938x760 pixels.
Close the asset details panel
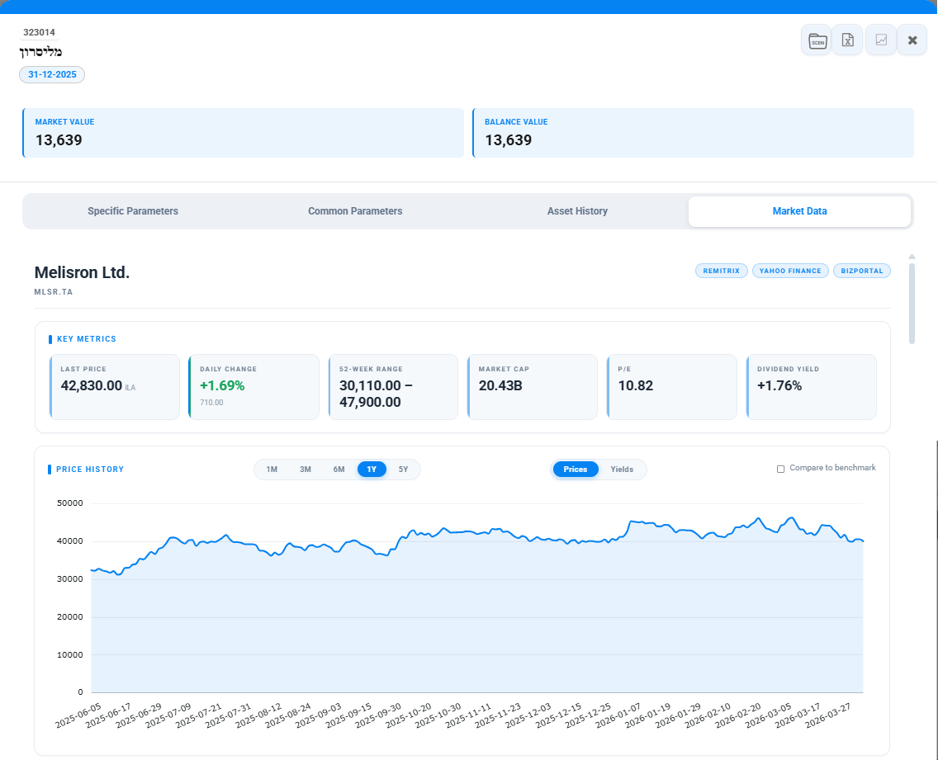912,40
